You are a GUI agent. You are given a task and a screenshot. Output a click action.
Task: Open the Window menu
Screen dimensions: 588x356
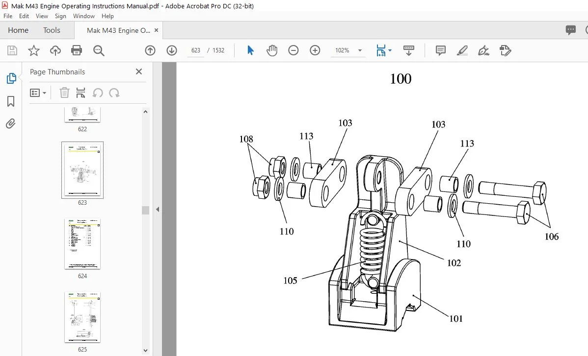[x=83, y=16]
